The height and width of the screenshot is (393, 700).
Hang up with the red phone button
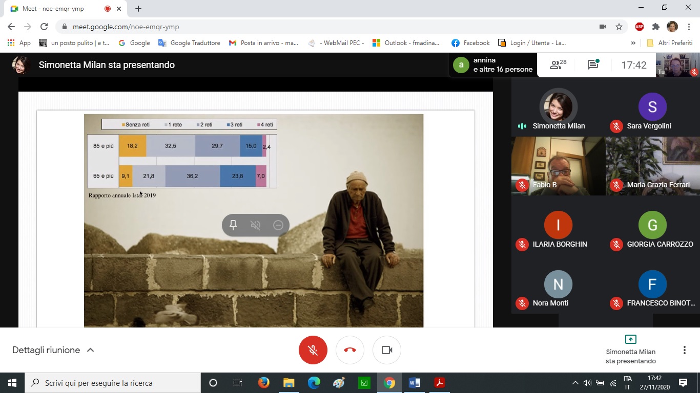[350, 350]
